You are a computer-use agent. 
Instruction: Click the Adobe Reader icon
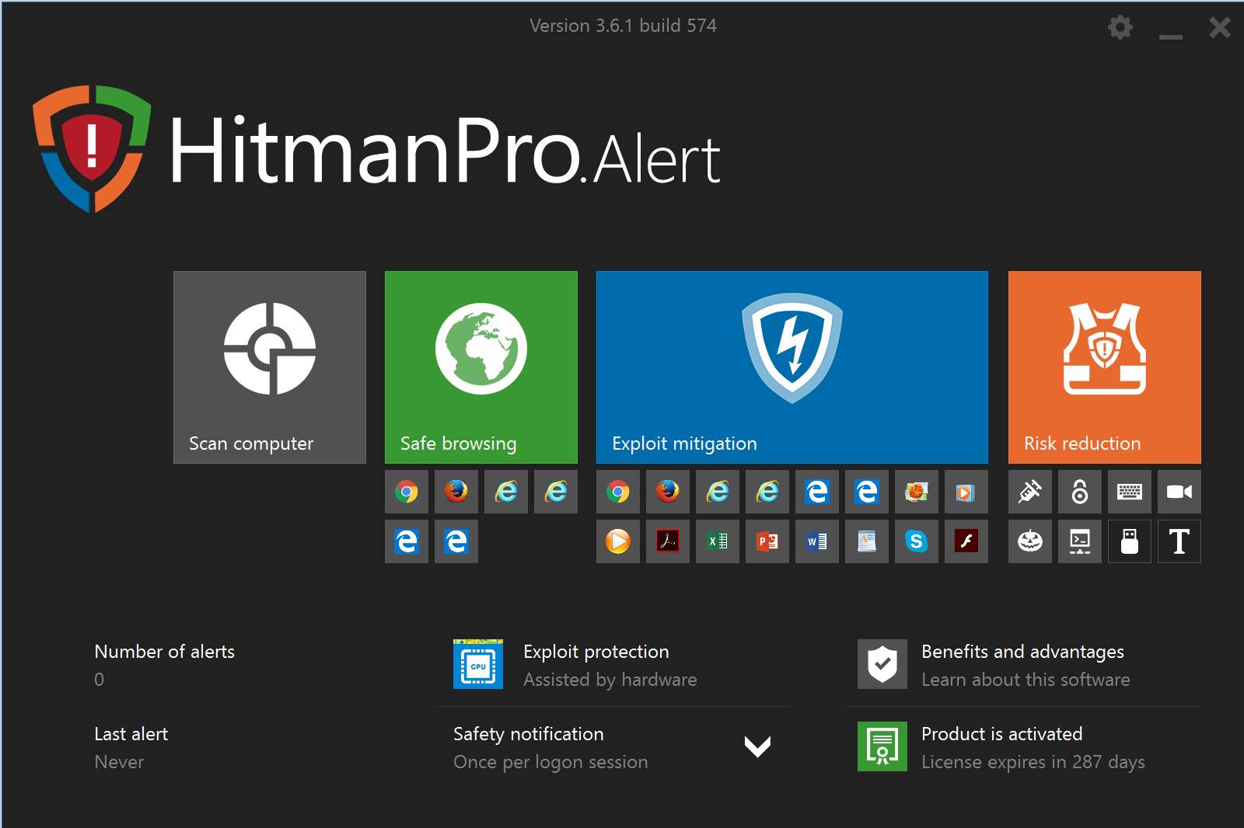click(x=668, y=541)
